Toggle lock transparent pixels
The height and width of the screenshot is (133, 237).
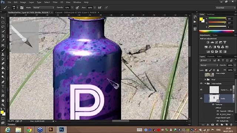pos(206,70)
